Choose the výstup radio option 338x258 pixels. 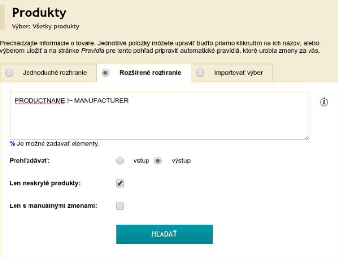(x=158, y=161)
